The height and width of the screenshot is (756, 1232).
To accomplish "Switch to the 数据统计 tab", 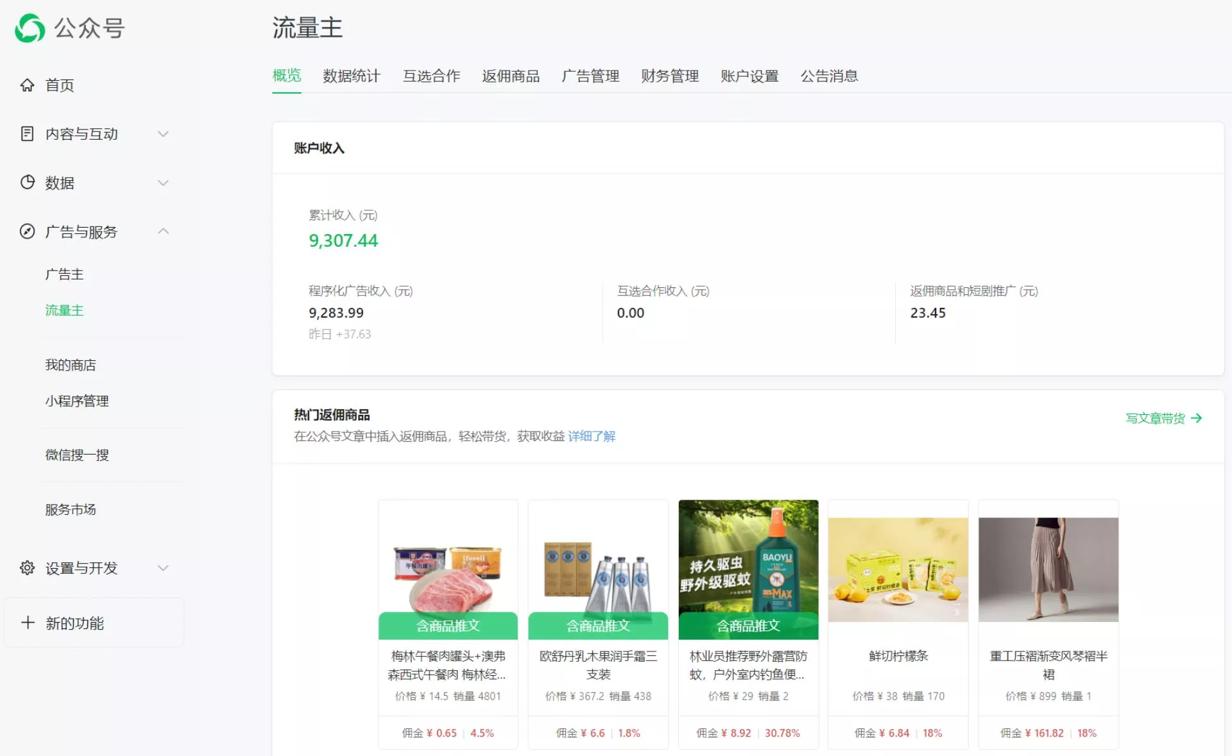I will pyautogui.click(x=352, y=76).
